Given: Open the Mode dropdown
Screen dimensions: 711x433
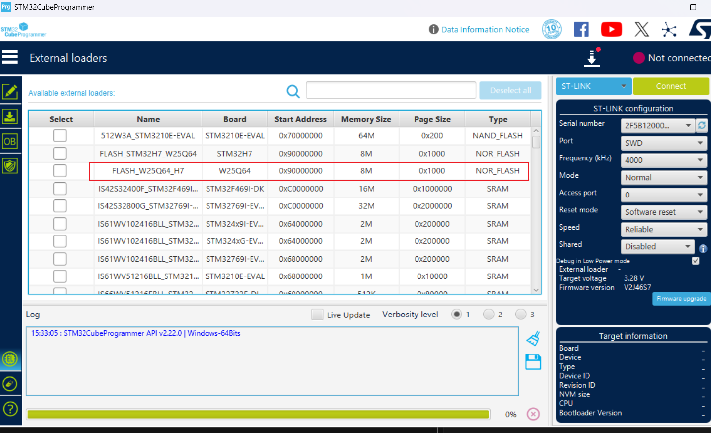Looking at the screenshot, I should (664, 178).
